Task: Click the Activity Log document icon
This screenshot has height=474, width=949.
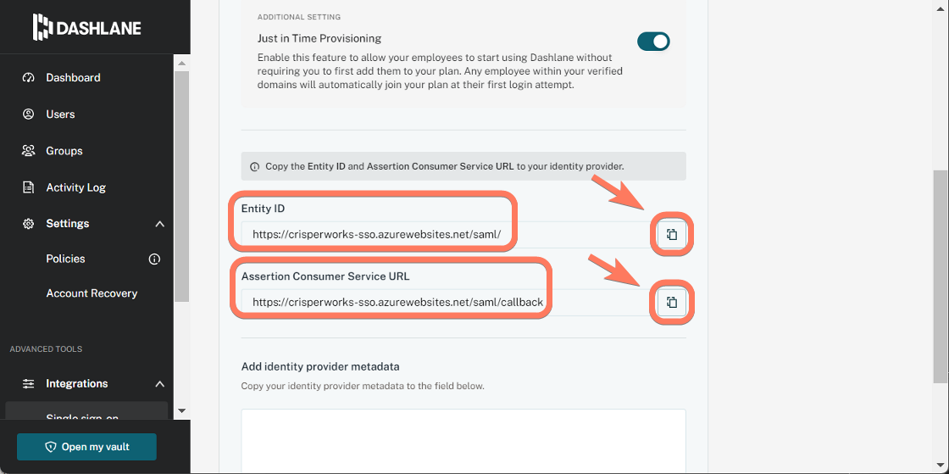Action: pyautogui.click(x=28, y=187)
